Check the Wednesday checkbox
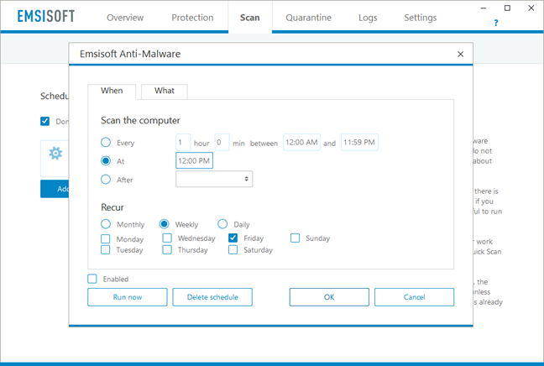Viewport: 544px width, 366px height. click(x=167, y=238)
